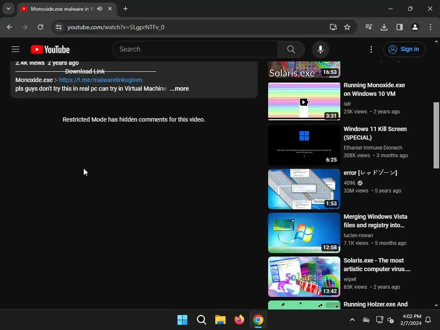Reload the current page
The width and height of the screenshot is (440, 330).
40,27
